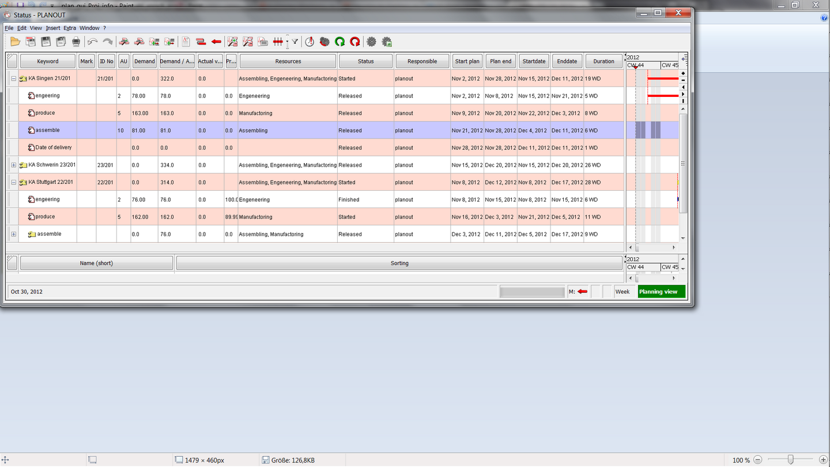Open the Insert menu
The image size is (830, 467).
(x=53, y=28)
